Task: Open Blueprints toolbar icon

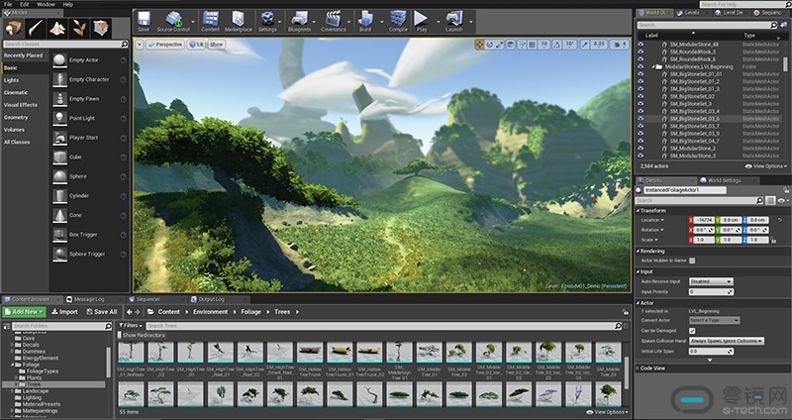Action: tap(299, 21)
